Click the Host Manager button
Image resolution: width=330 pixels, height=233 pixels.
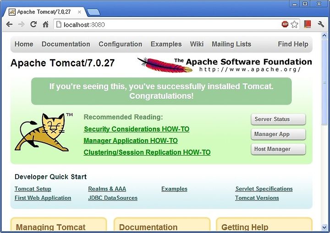pos(278,149)
